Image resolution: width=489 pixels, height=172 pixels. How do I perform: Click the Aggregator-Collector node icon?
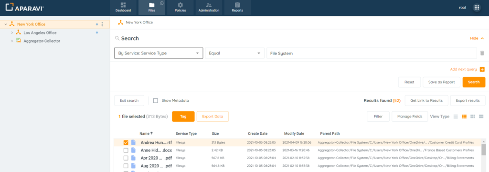19,41
